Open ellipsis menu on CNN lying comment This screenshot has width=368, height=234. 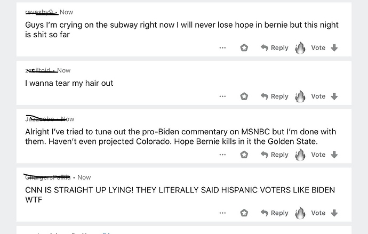(222, 213)
